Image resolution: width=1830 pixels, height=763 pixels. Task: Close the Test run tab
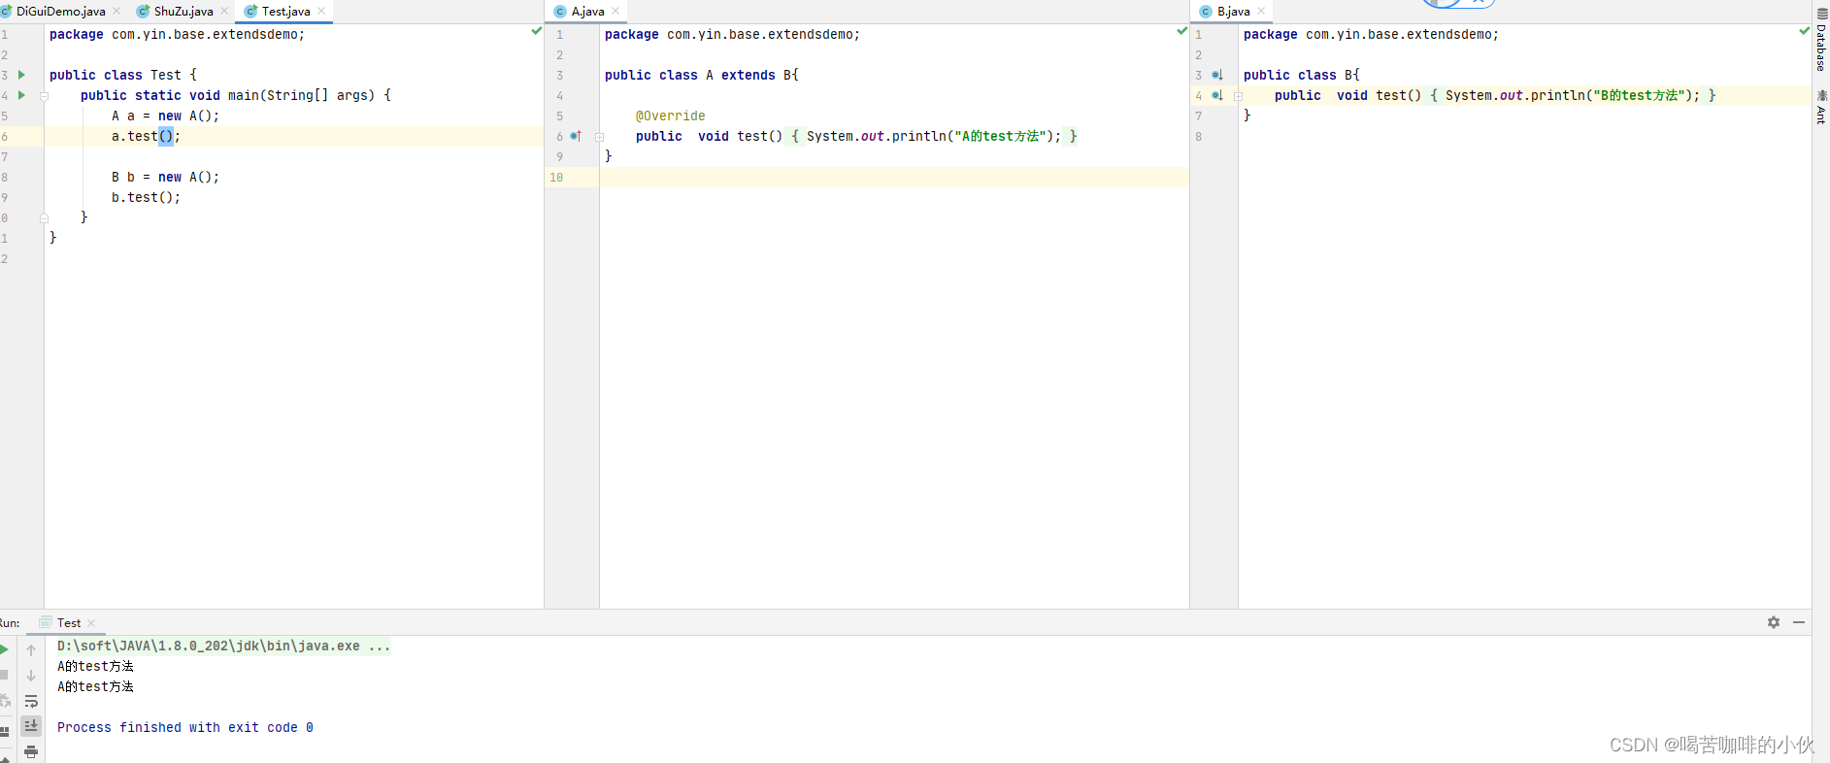click(91, 623)
